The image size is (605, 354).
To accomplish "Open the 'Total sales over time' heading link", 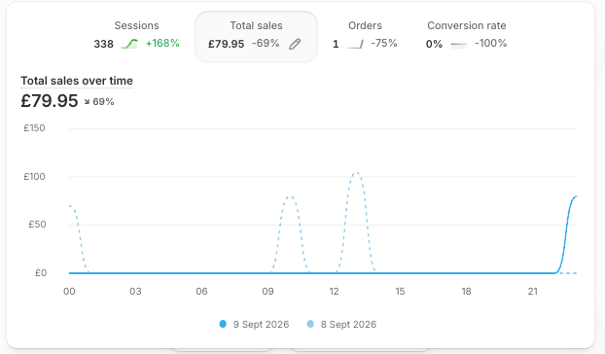I will tap(77, 81).
